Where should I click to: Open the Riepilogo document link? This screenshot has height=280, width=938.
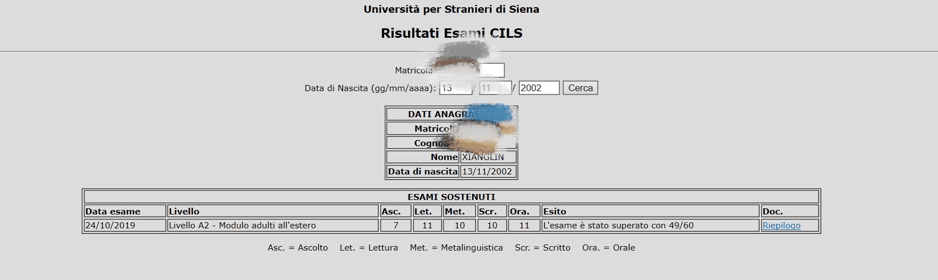click(x=781, y=226)
